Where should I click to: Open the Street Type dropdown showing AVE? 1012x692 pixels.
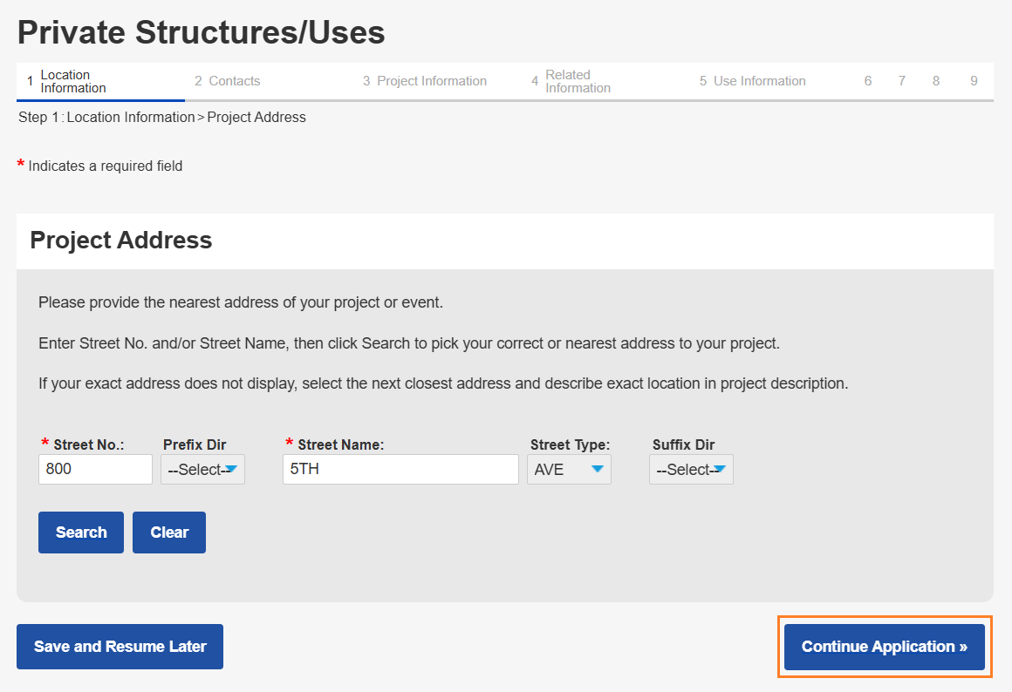point(569,469)
